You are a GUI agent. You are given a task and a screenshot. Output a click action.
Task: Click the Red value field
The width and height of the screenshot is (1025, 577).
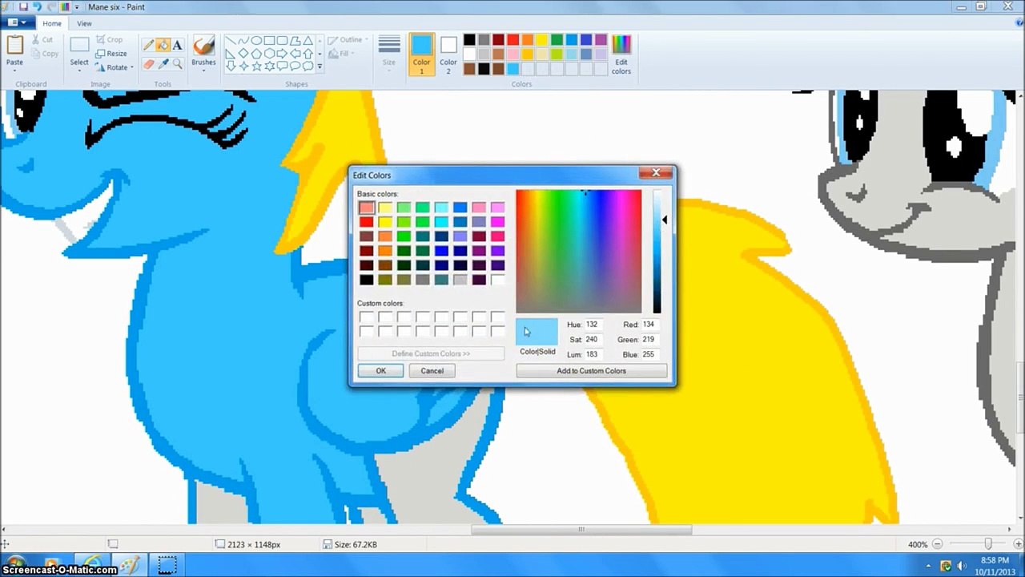(649, 325)
